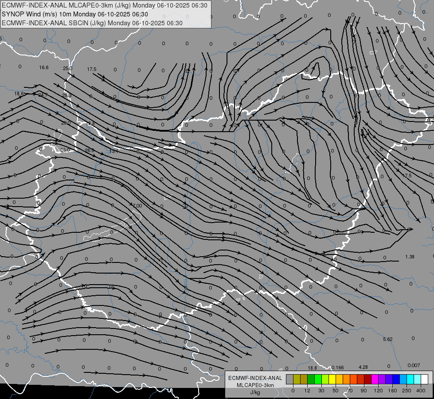
Task: Click legend scale value 120
Action: 378,391
